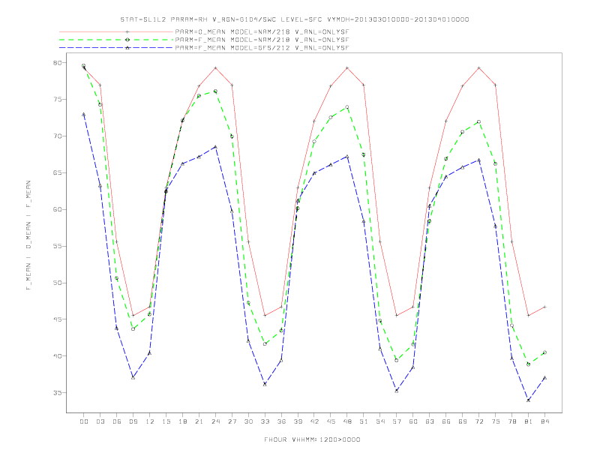
Task: Click the x-axis tick label 39
Action: coord(298,421)
